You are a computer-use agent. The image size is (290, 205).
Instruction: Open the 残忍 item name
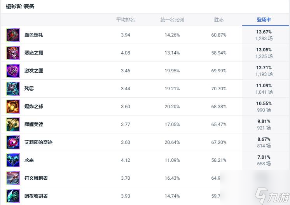[29, 89]
